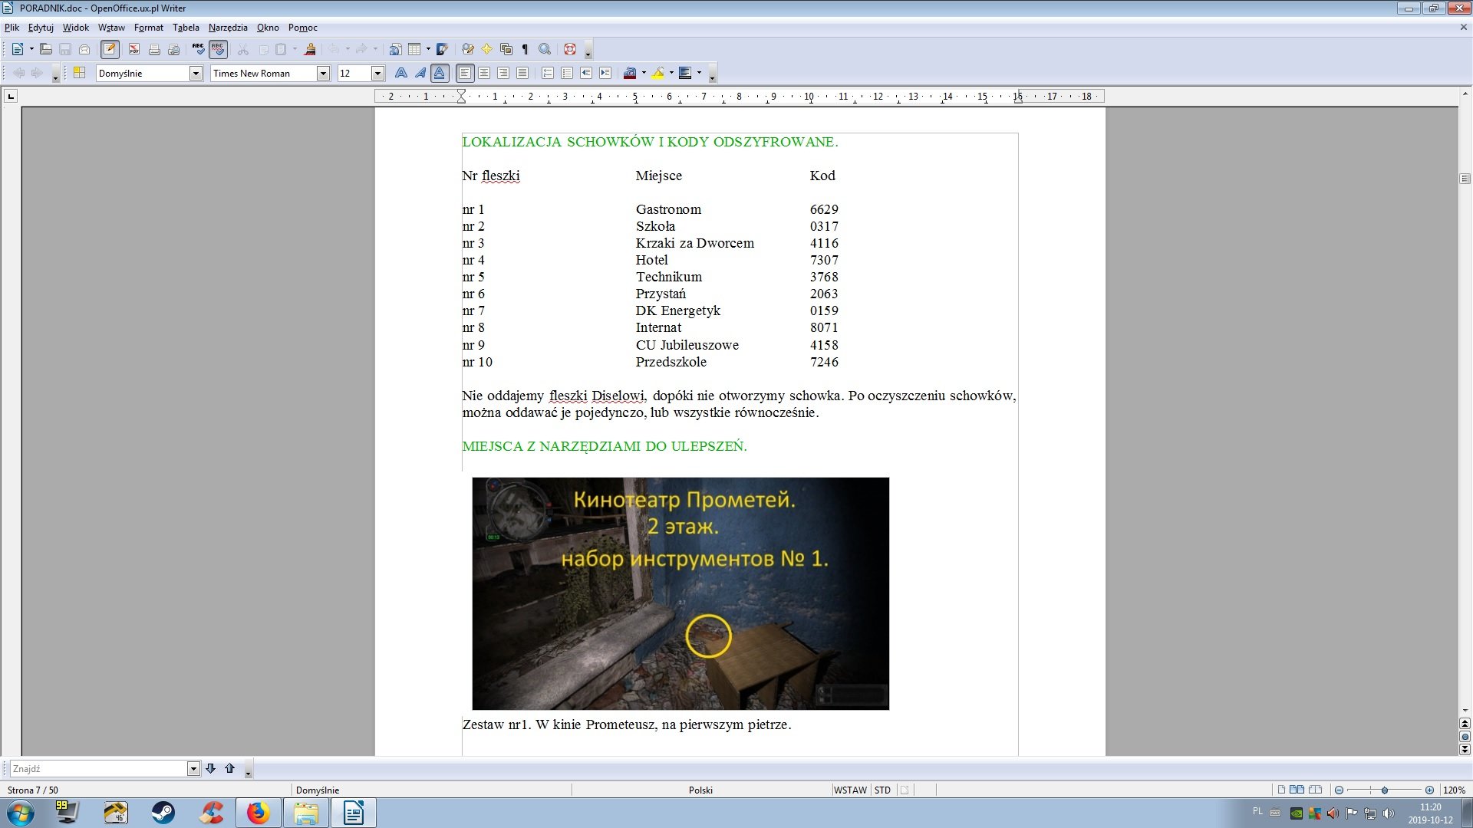Open the Plik menu
The height and width of the screenshot is (828, 1473).
click(12, 28)
